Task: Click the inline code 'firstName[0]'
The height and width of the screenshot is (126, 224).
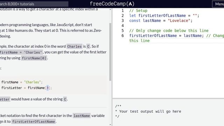Action: 34,58
